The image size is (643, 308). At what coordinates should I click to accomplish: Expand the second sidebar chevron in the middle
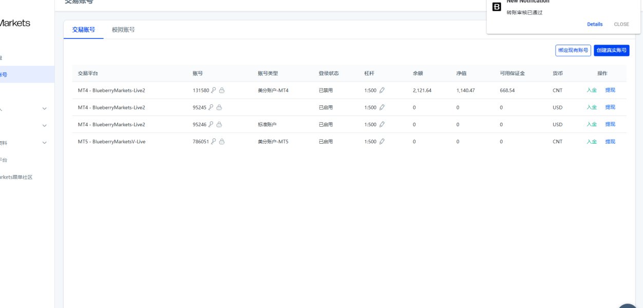click(x=44, y=125)
